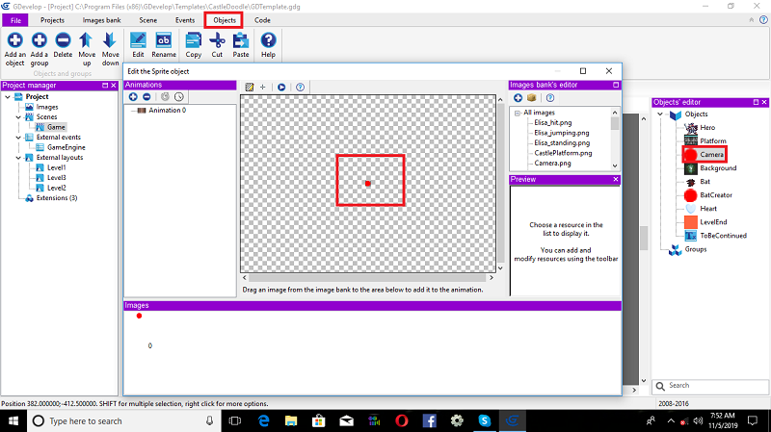This screenshot has height=432, width=771.
Task: Collapse the Scenes tree node
Action: point(18,116)
